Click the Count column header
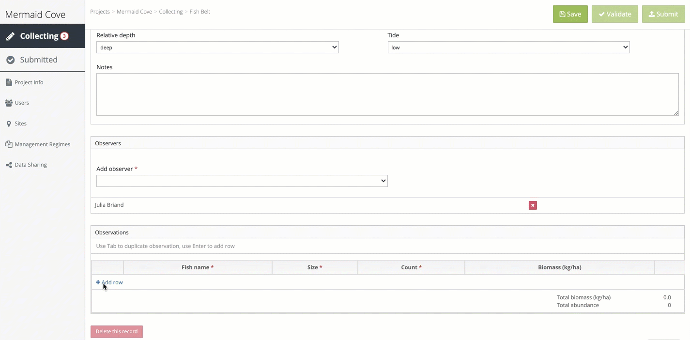This screenshot has width=690, height=340. (411, 267)
